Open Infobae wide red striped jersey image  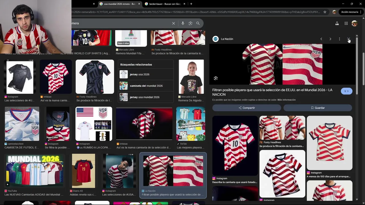(x=144, y=124)
